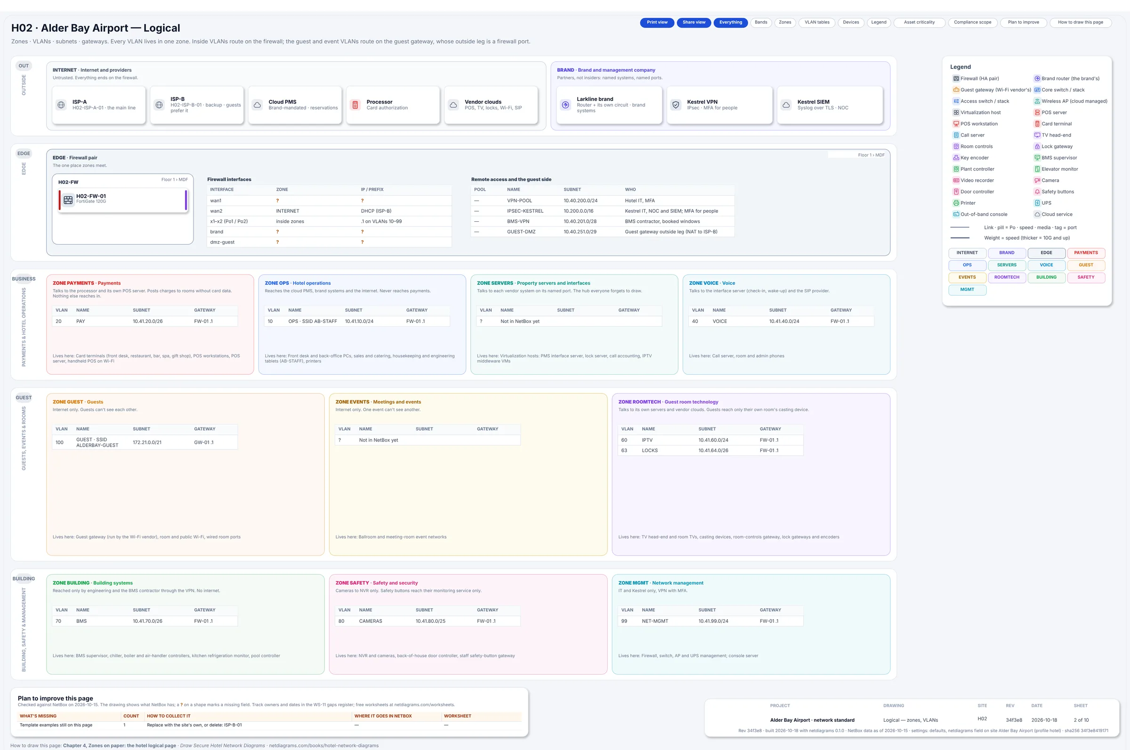1130x750 pixels.
Task: Click the red Processor card icon
Action: [355, 105]
